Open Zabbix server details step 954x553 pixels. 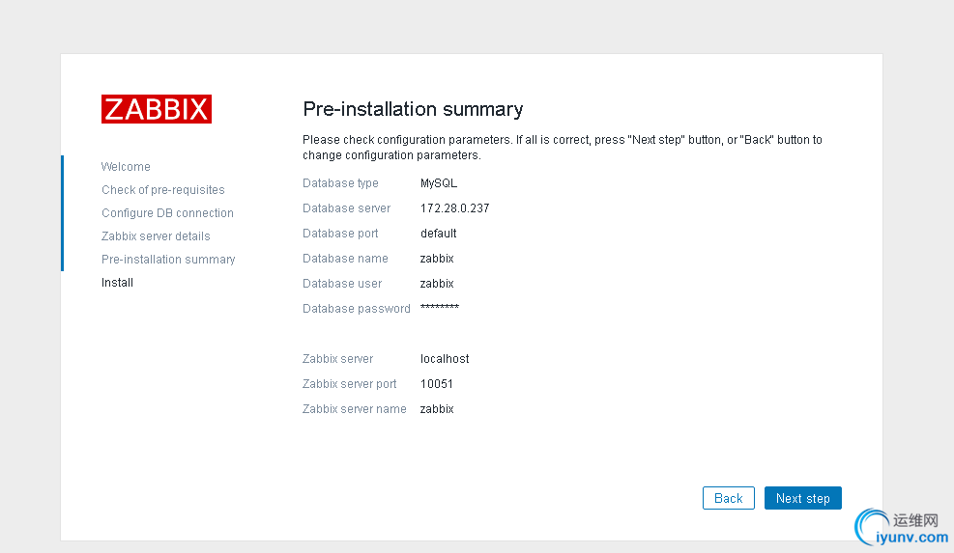point(156,235)
